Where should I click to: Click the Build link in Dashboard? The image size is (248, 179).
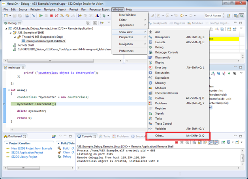point(66,148)
